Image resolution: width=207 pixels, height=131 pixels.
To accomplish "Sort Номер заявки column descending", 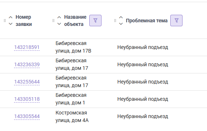I will (10, 24).
